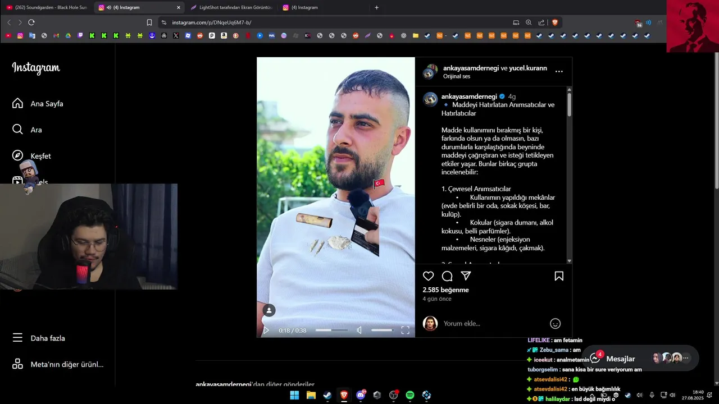Open the yellow folder bookmark

coord(416,35)
